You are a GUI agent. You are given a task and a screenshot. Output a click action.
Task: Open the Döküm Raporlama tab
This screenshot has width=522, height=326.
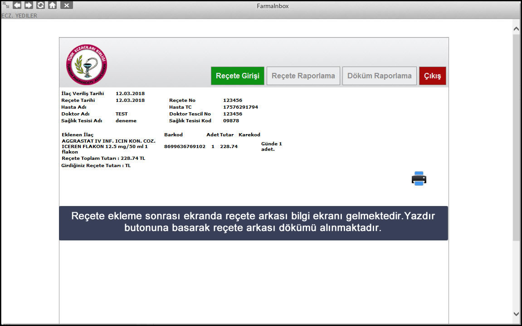coord(380,76)
